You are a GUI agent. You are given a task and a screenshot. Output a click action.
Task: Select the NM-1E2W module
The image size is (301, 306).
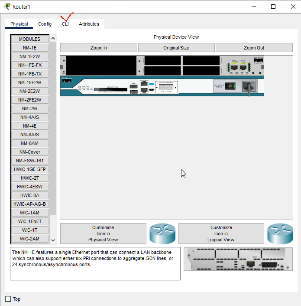point(30,56)
